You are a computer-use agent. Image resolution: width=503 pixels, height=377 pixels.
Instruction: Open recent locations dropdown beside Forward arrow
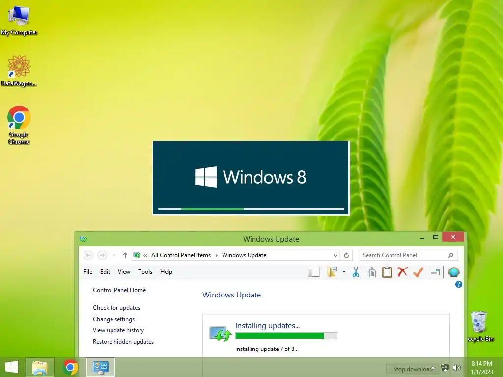point(114,255)
